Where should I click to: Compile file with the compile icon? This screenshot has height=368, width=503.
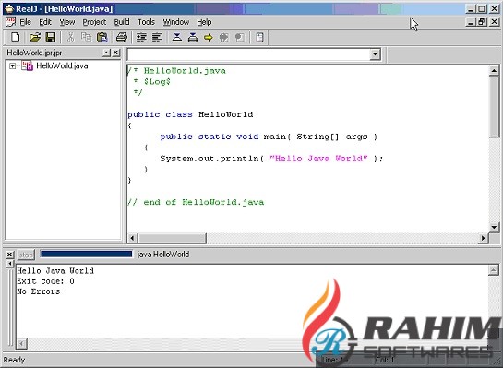pyautogui.click(x=177, y=37)
